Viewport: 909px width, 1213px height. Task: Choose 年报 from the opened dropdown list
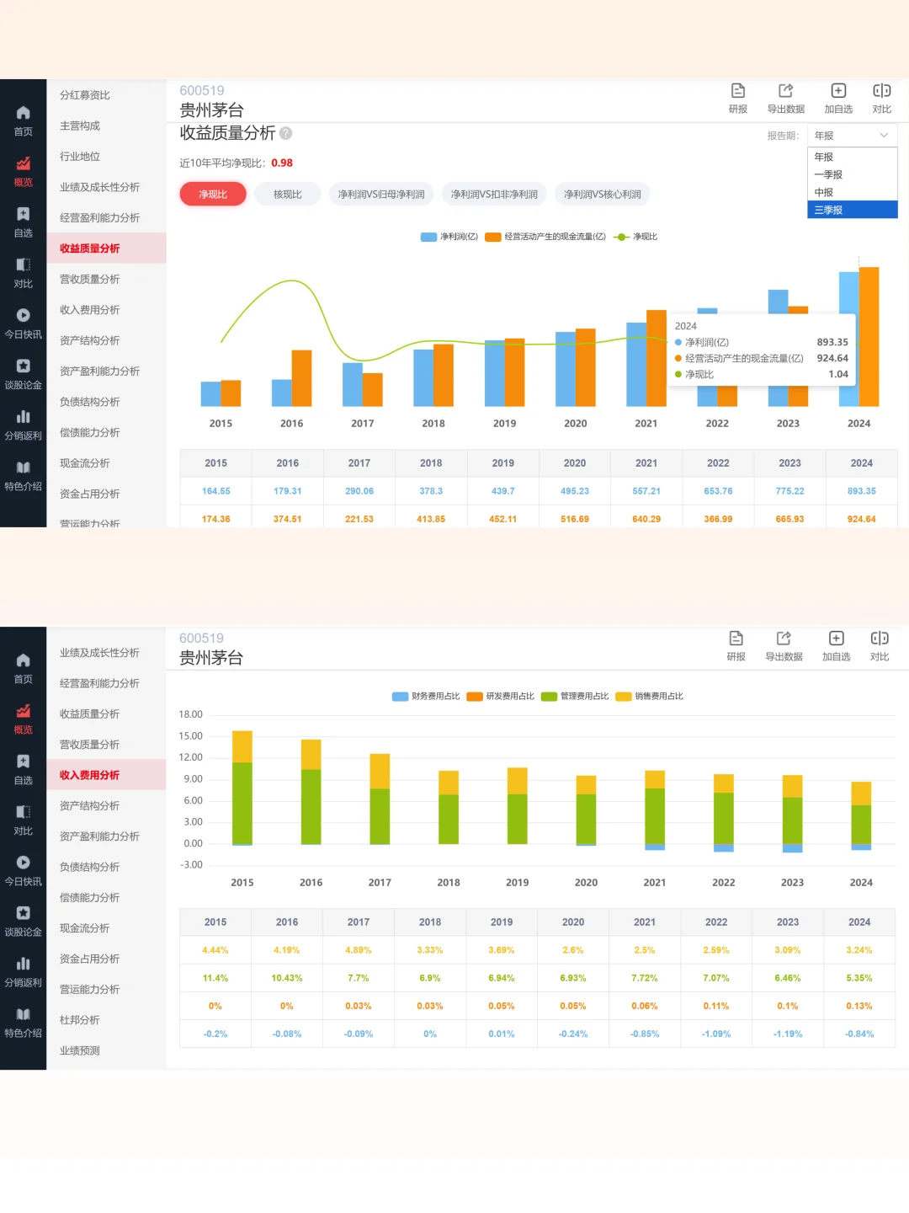852,158
